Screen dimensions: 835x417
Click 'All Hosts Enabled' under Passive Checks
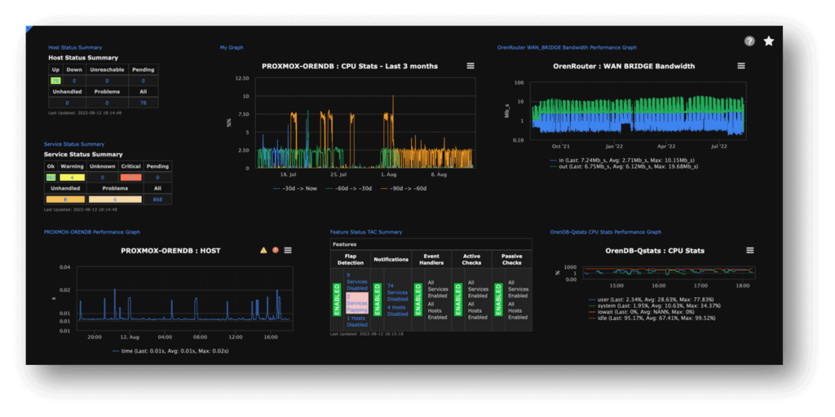[518, 310]
